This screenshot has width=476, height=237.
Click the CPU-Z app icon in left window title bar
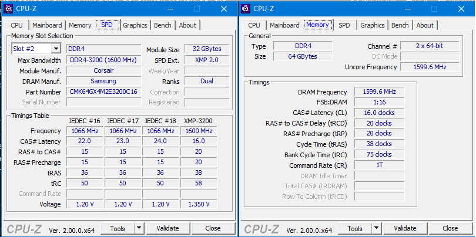click(8, 9)
